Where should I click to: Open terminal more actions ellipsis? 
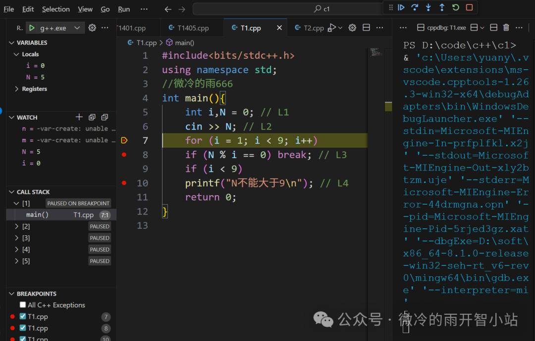click(x=519, y=28)
